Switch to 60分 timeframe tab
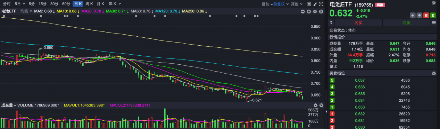This screenshot has height=129, width=440. pyautogui.click(x=66, y=4)
